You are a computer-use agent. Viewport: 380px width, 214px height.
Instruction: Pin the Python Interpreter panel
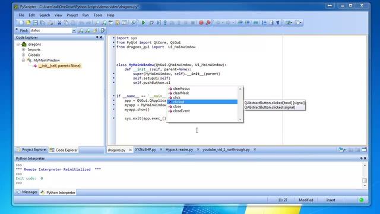coord(361,158)
